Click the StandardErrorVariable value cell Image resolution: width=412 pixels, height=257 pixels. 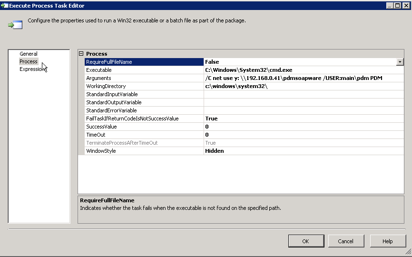[303, 110]
